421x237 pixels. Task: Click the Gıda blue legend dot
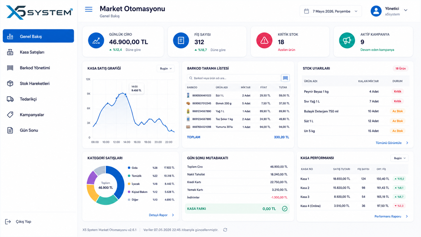pos(129,168)
